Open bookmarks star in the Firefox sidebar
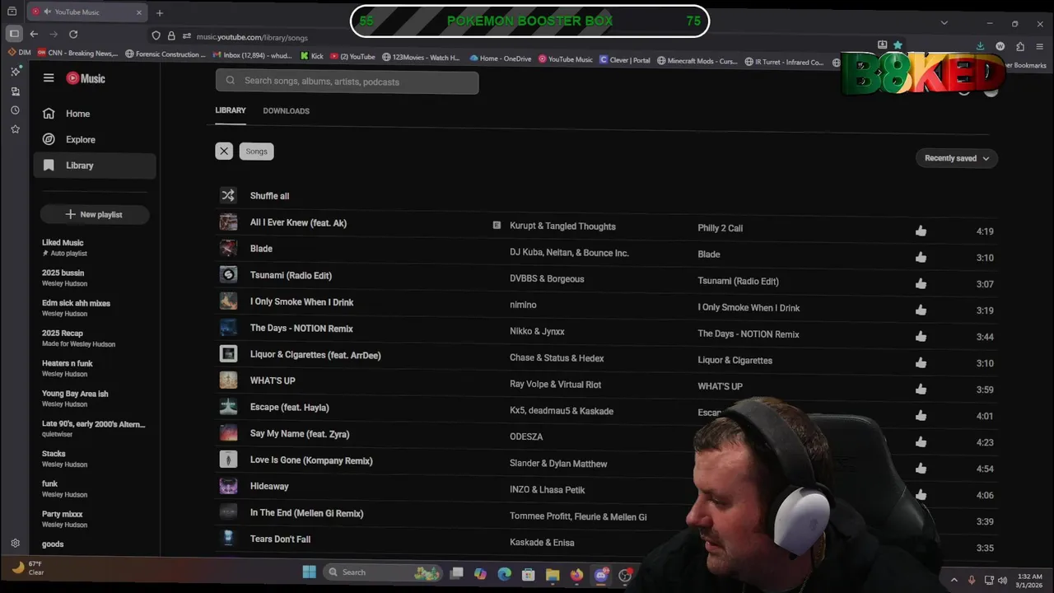 [x=15, y=129]
